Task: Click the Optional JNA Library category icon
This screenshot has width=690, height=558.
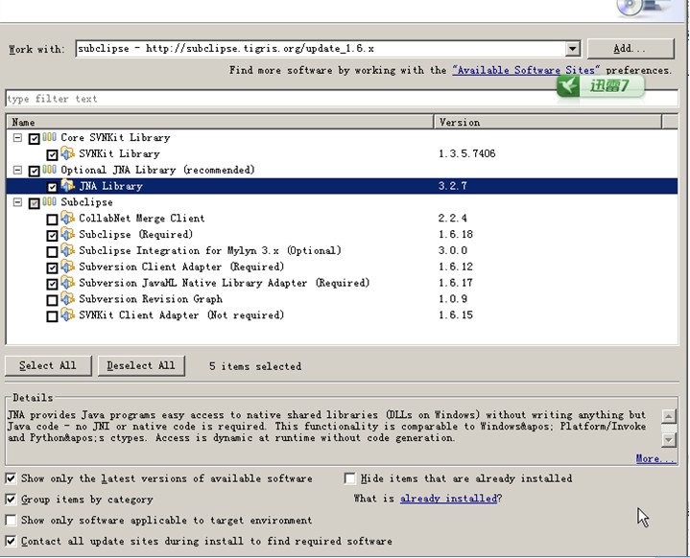Action: 49,170
